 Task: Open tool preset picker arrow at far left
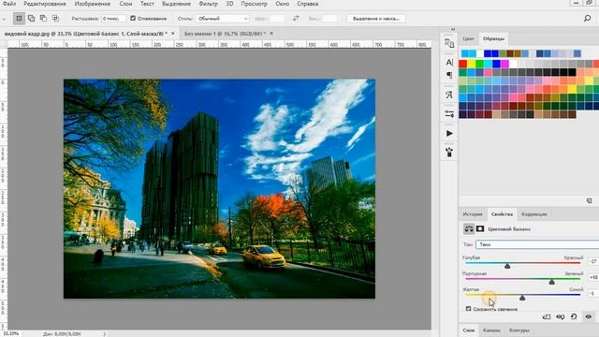click(4, 19)
